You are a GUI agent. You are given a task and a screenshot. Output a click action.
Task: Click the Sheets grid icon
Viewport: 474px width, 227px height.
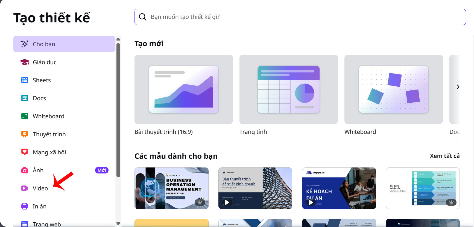[x=25, y=80]
